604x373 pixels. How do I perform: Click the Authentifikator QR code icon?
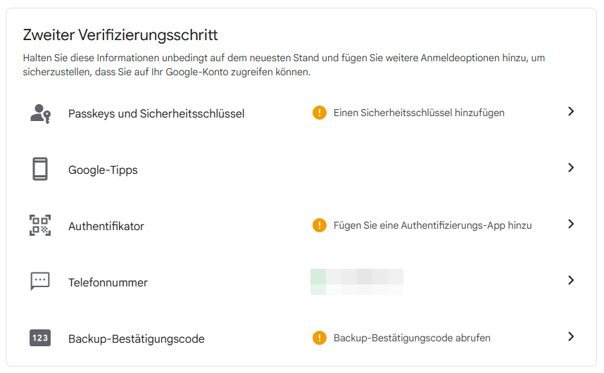[x=40, y=225]
